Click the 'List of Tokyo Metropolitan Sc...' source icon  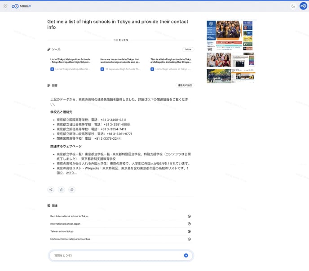point(52,69)
